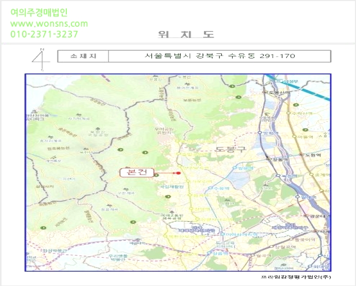Click the IC badge next to 의정부
The width and height of the screenshot is (356, 286).
coord(278,81)
